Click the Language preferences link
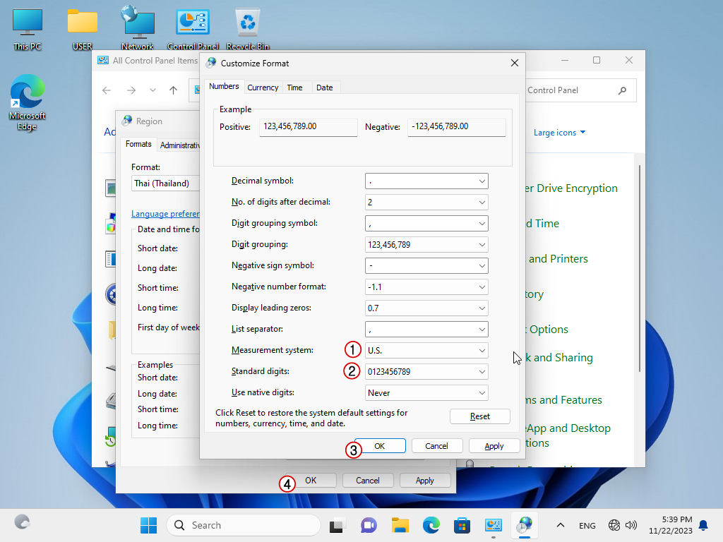 pos(165,214)
